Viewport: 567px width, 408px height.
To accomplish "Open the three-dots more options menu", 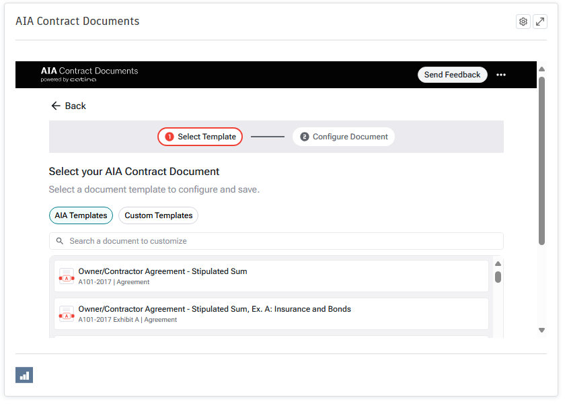I will point(501,75).
